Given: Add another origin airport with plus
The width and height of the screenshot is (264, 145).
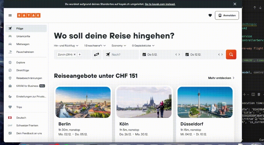Looking at the screenshot, I should pyautogui.click(x=80, y=55).
